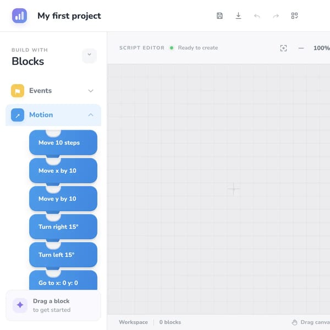Screen dimensions: 330x330
Task: Click the hand icon beside Drag canvas
Action: tap(295, 322)
